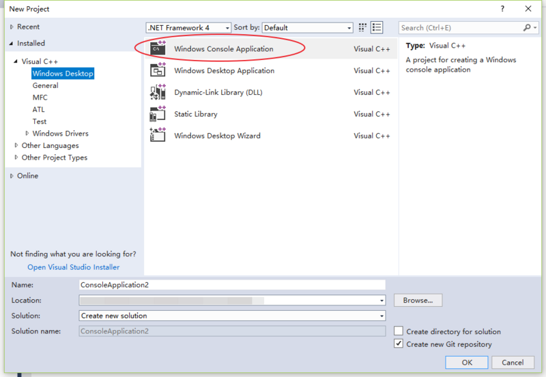
Task: Open the Location path dropdown
Action: coord(382,300)
